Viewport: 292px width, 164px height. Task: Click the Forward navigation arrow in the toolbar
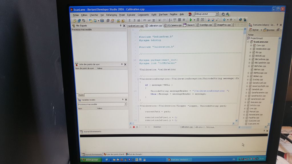point(231,20)
